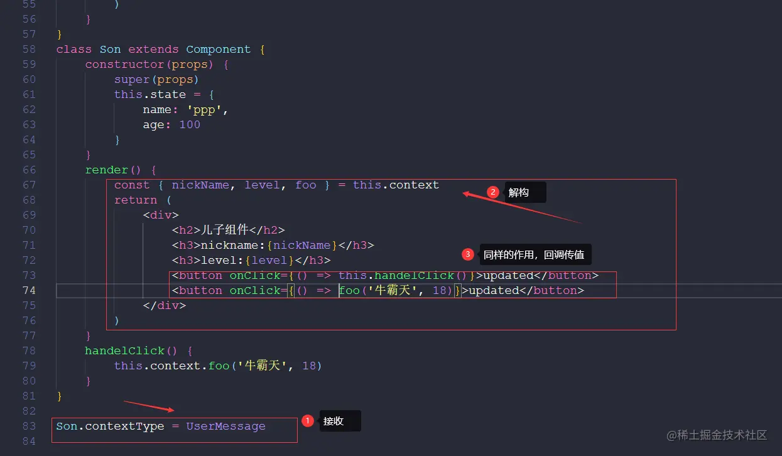Click 'Son' in Son.contextType on line 83
Screen dimensions: 782x456
67,426
